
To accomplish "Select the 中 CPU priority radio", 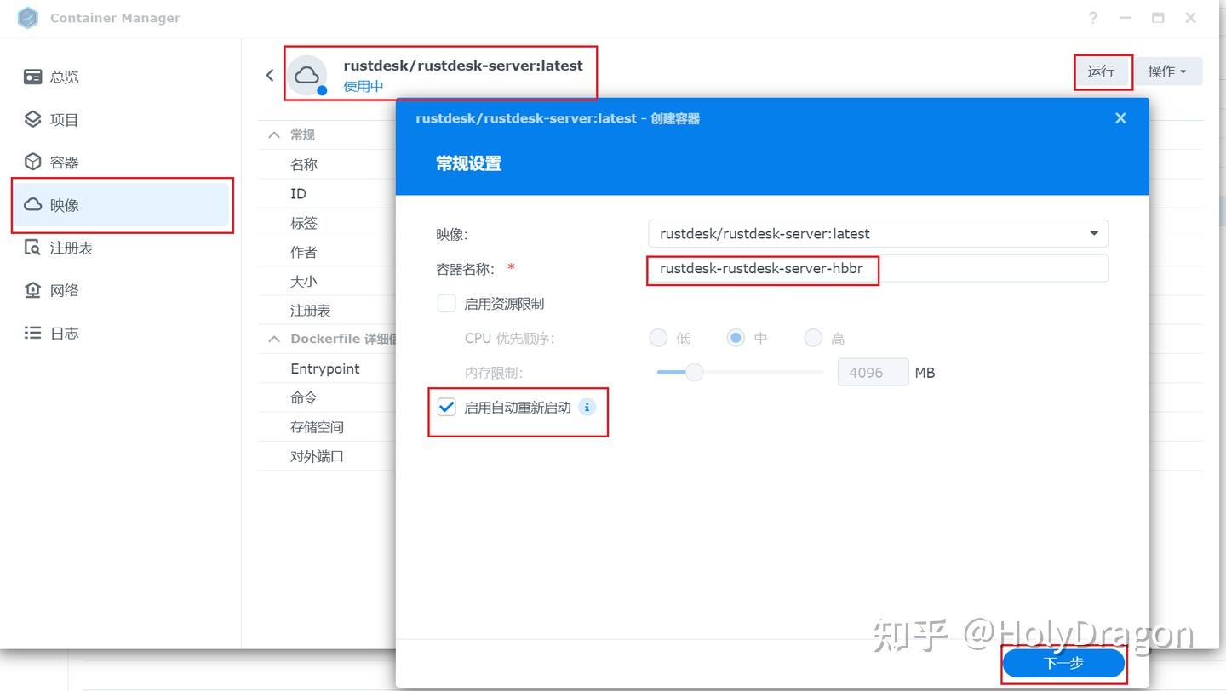I will pos(736,338).
